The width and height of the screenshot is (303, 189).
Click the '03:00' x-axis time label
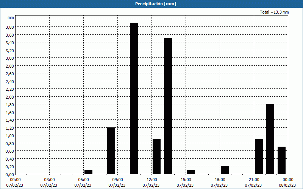point(50,180)
